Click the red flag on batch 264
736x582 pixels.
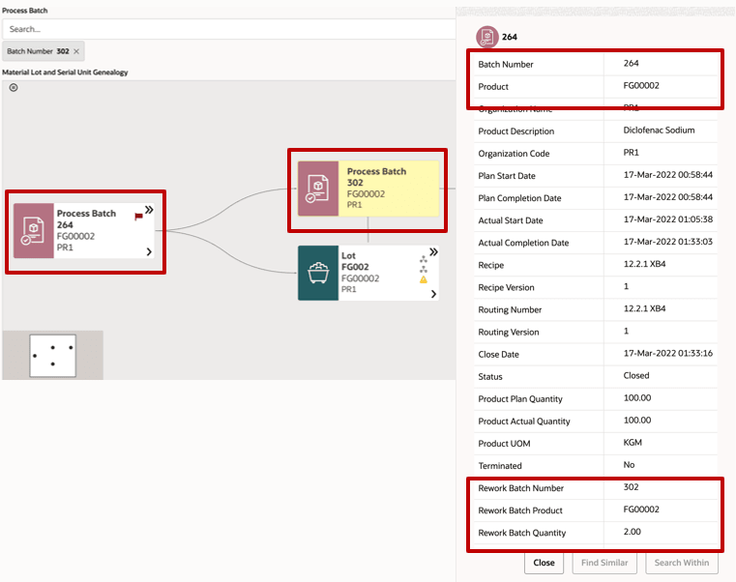click(138, 217)
